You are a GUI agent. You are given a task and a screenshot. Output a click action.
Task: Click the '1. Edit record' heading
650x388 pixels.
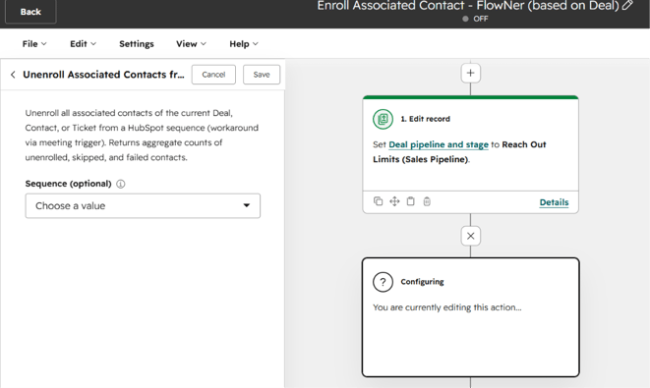[426, 119]
